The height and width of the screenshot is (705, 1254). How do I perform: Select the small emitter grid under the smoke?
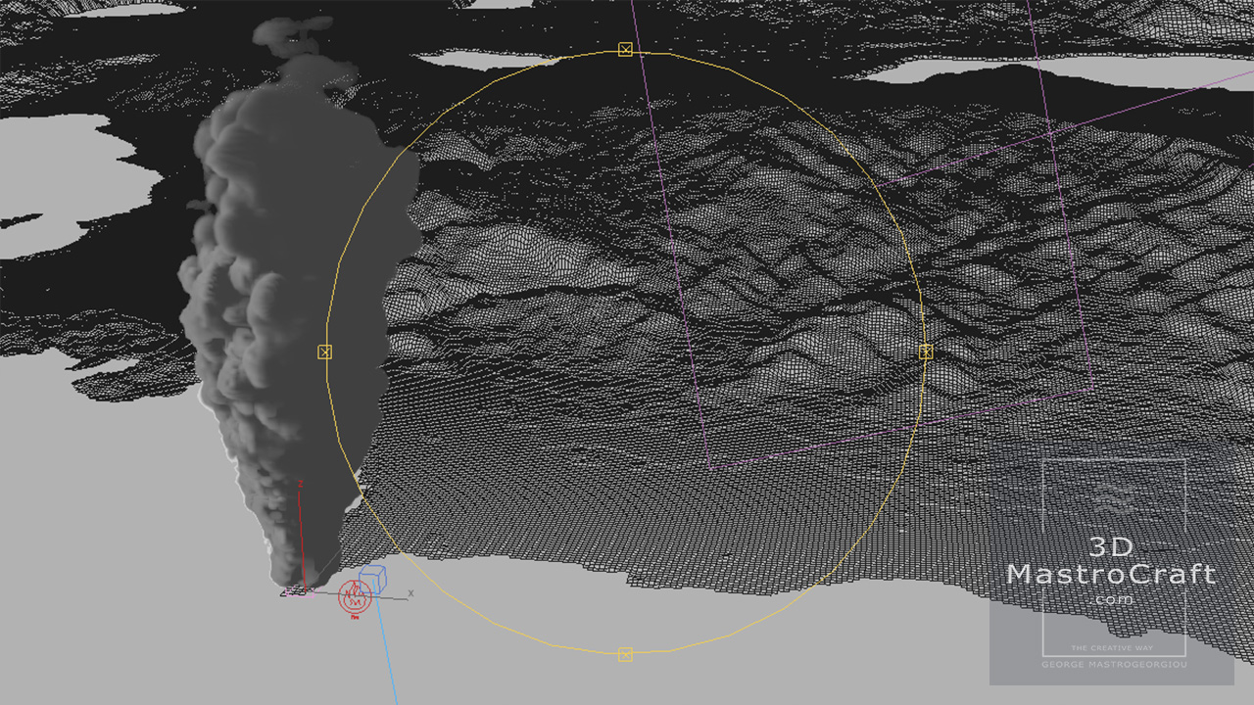[x=294, y=590]
